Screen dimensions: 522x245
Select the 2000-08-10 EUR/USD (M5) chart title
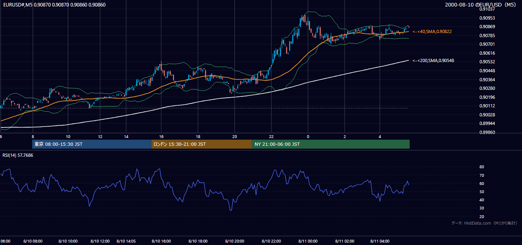(481, 4)
